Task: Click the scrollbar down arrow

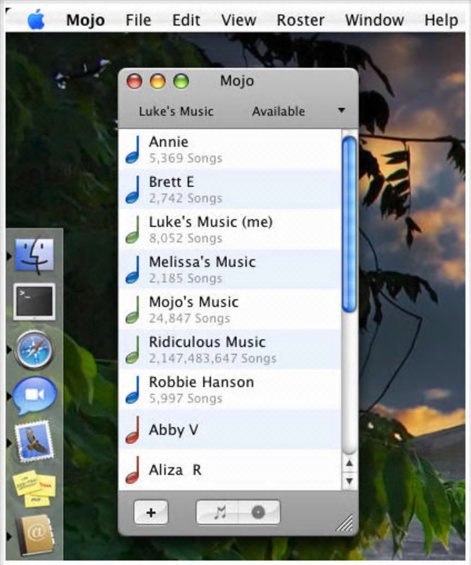Action: click(x=350, y=481)
